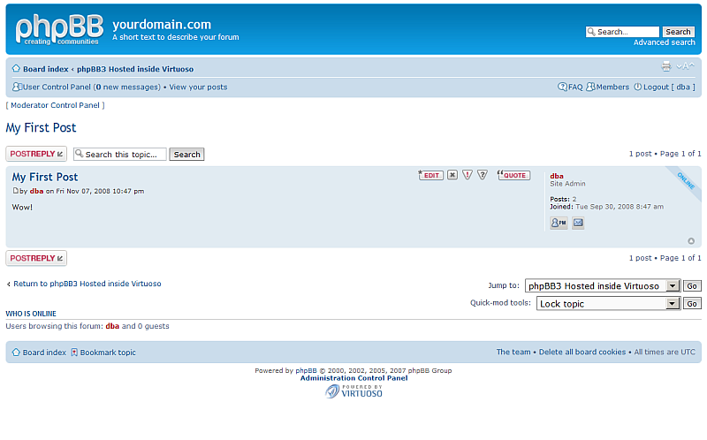Quote the My First Post message
Viewport: 707px width, 440px height.
pyautogui.click(x=513, y=175)
